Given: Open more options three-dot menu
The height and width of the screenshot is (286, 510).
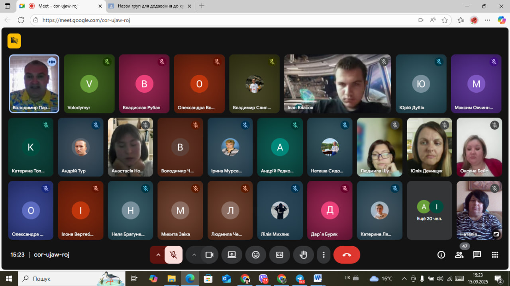Looking at the screenshot, I should pos(324,255).
